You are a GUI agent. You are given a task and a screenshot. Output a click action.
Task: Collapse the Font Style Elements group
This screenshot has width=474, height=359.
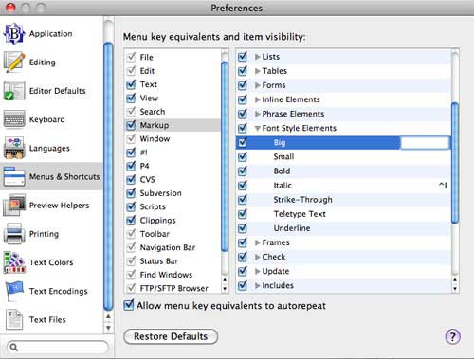click(x=258, y=128)
